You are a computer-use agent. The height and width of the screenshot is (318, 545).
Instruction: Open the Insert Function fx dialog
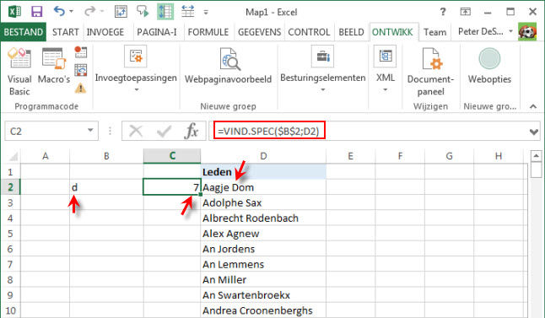(x=192, y=132)
